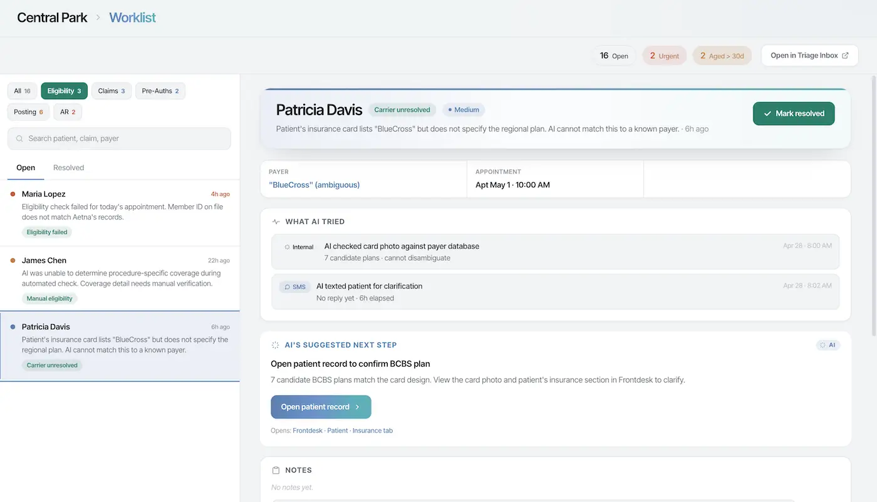Click the chevron arrow on Open patient record
Image resolution: width=877 pixels, height=502 pixels.
[x=358, y=407]
